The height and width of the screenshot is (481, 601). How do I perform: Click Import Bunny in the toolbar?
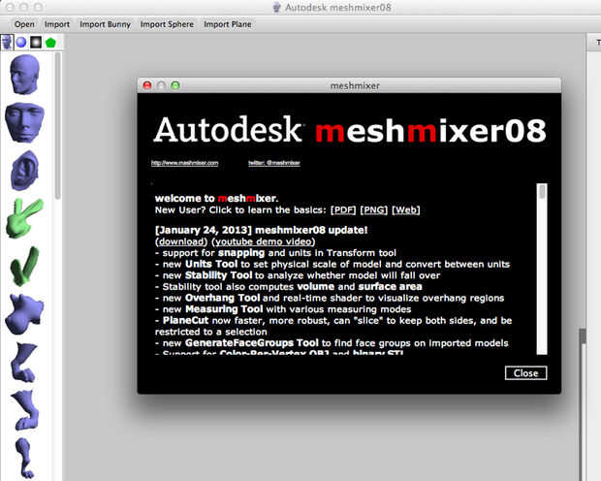click(105, 24)
